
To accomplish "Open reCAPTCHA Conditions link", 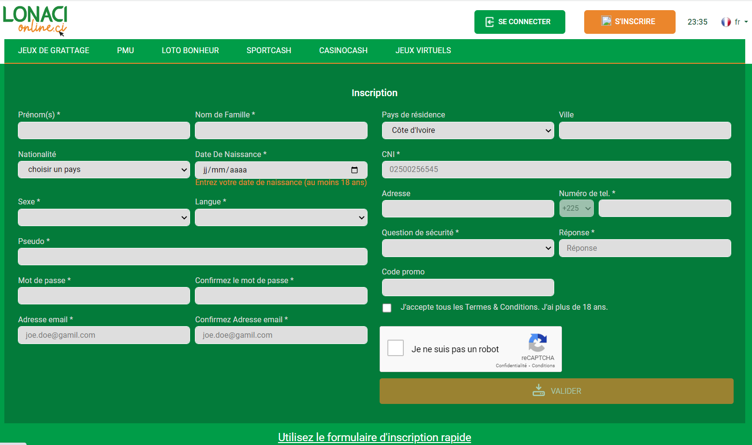I will coord(544,366).
